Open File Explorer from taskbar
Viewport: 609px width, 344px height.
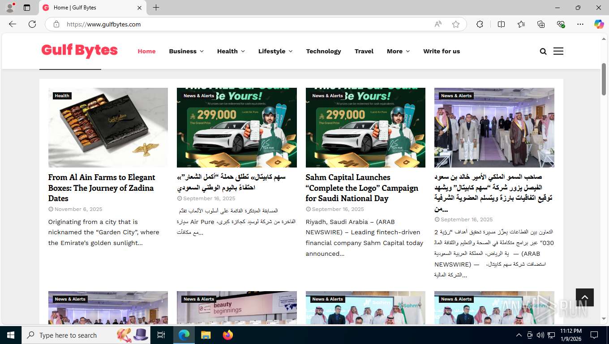point(206,335)
